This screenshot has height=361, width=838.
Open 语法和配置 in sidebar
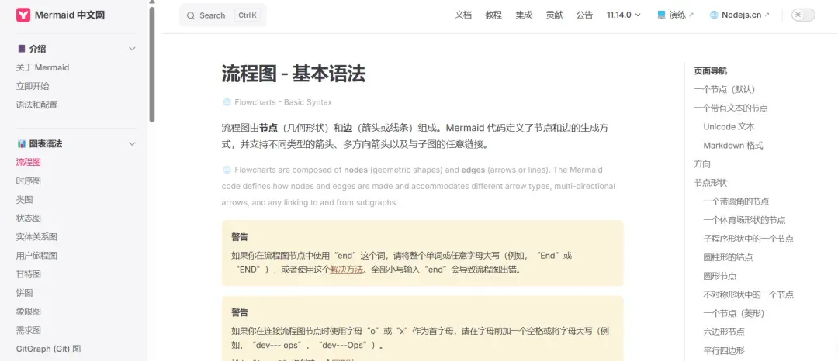pyautogui.click(x=36, y=105)
